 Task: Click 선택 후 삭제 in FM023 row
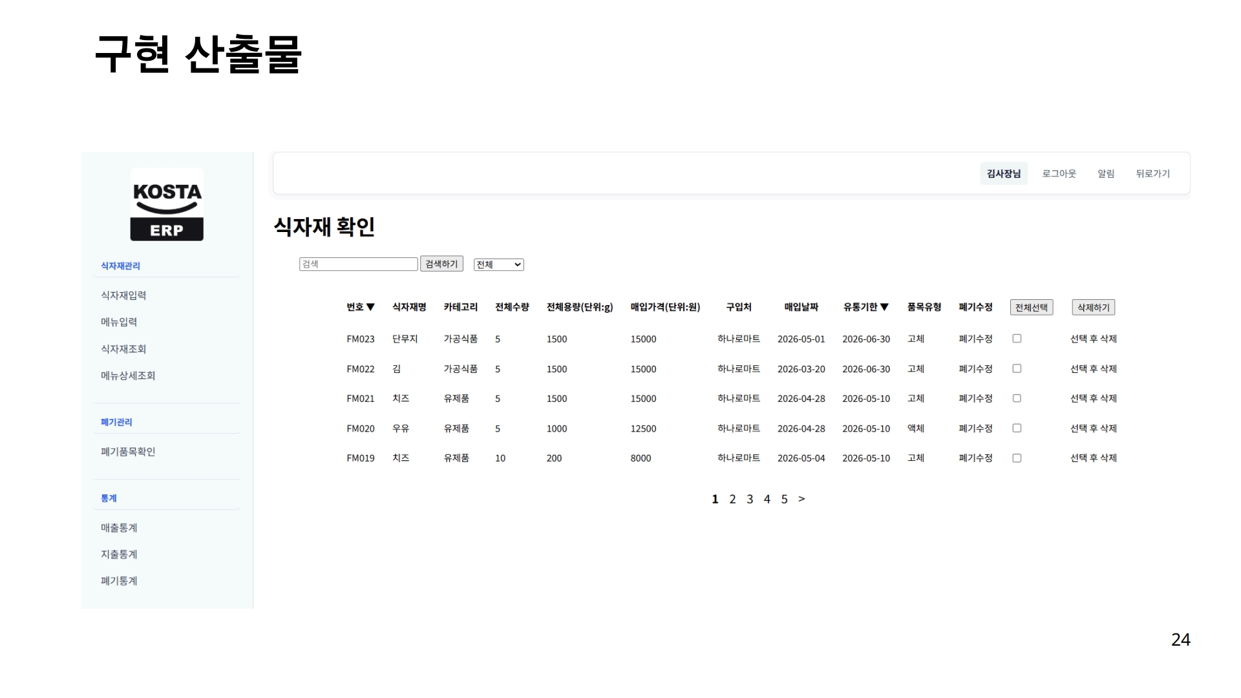[1094, 339]
